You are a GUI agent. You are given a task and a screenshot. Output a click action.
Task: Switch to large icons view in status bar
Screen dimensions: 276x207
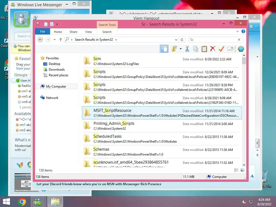tap(242, 170)
